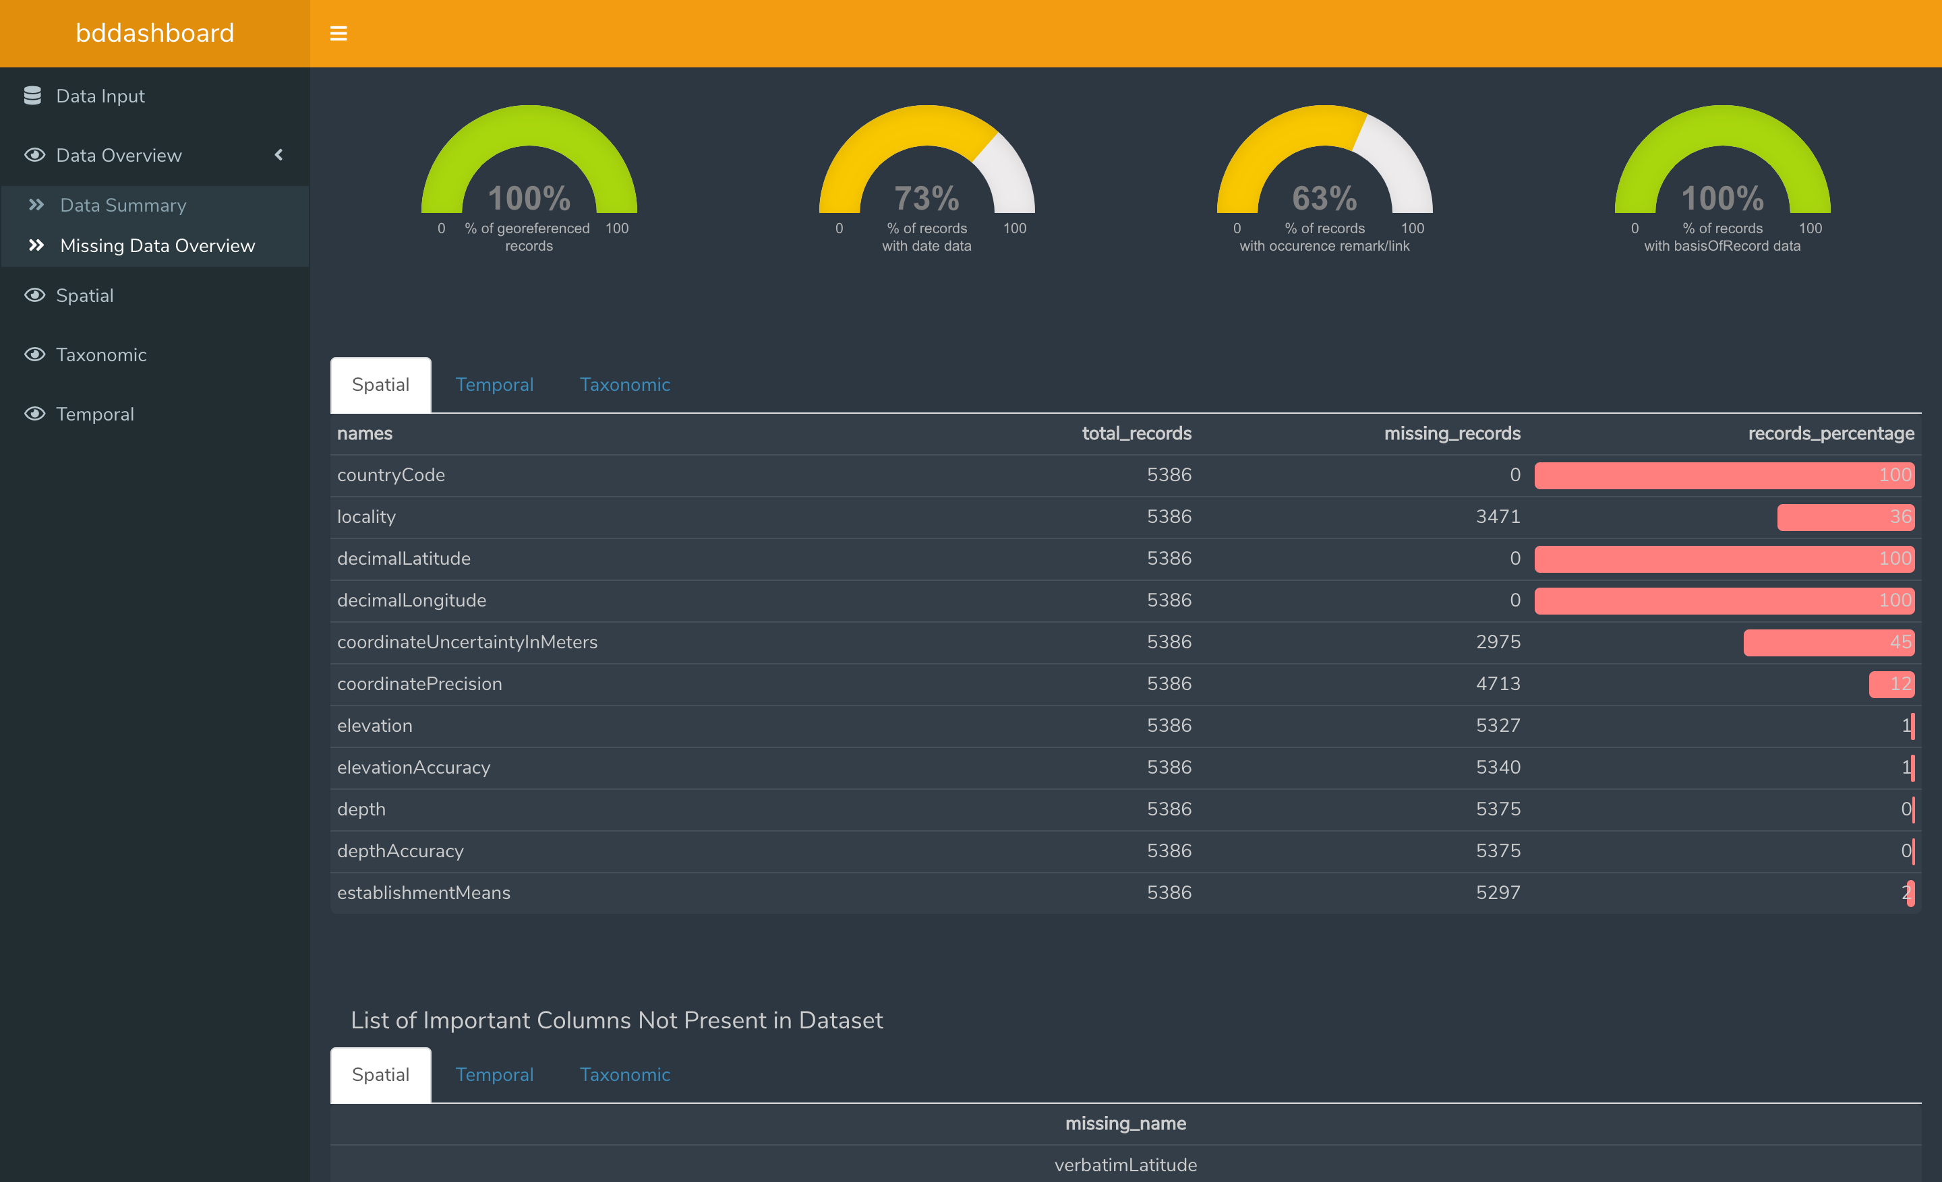The image size is (1942, 1182).
Task: Switch to Taxonomic tab above names table
Action: point(624,384)
